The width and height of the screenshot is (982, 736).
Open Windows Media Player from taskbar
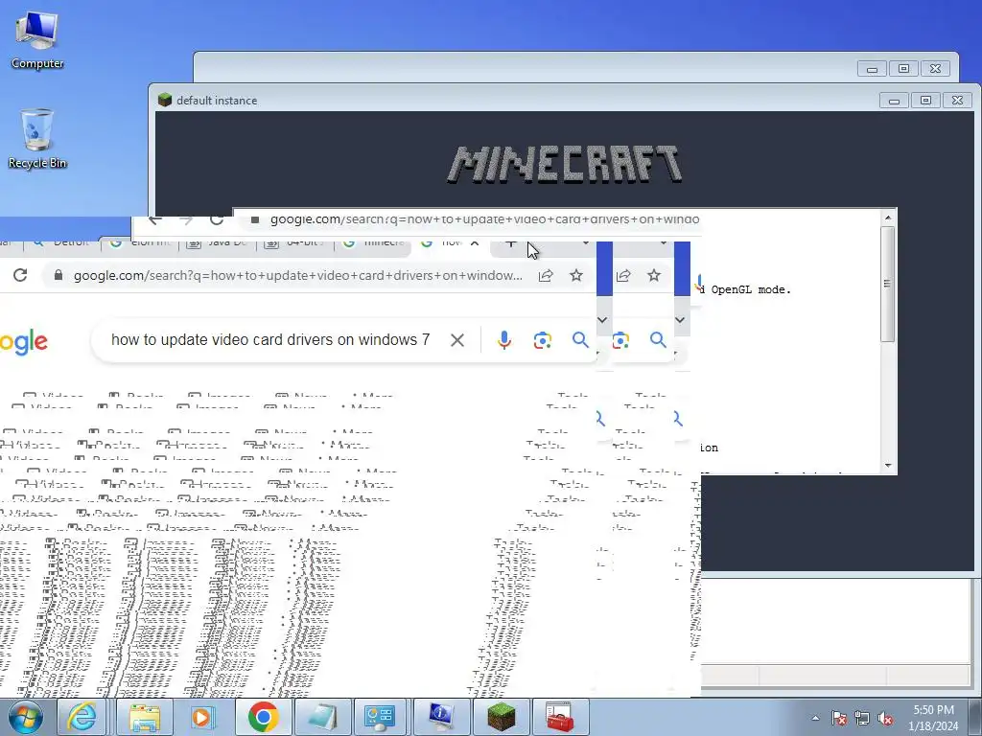(x=202, y=717)
